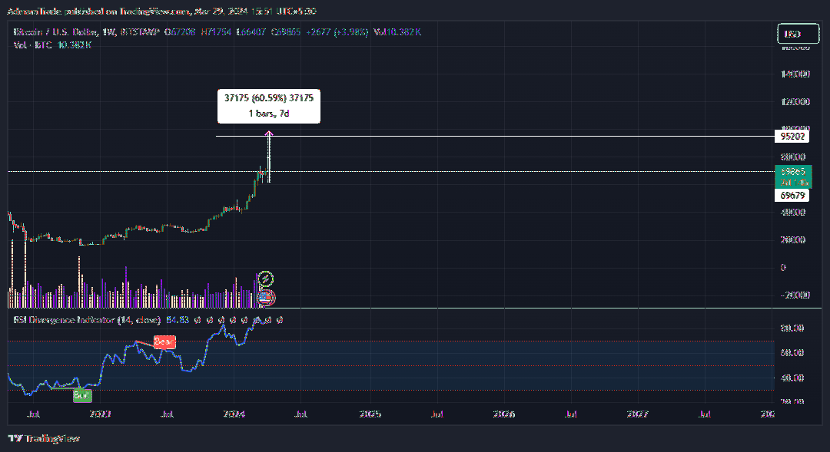Screen dimensions: 830x452
Task: Click the 20000 price axis label
Action: [x=793, y=240]
